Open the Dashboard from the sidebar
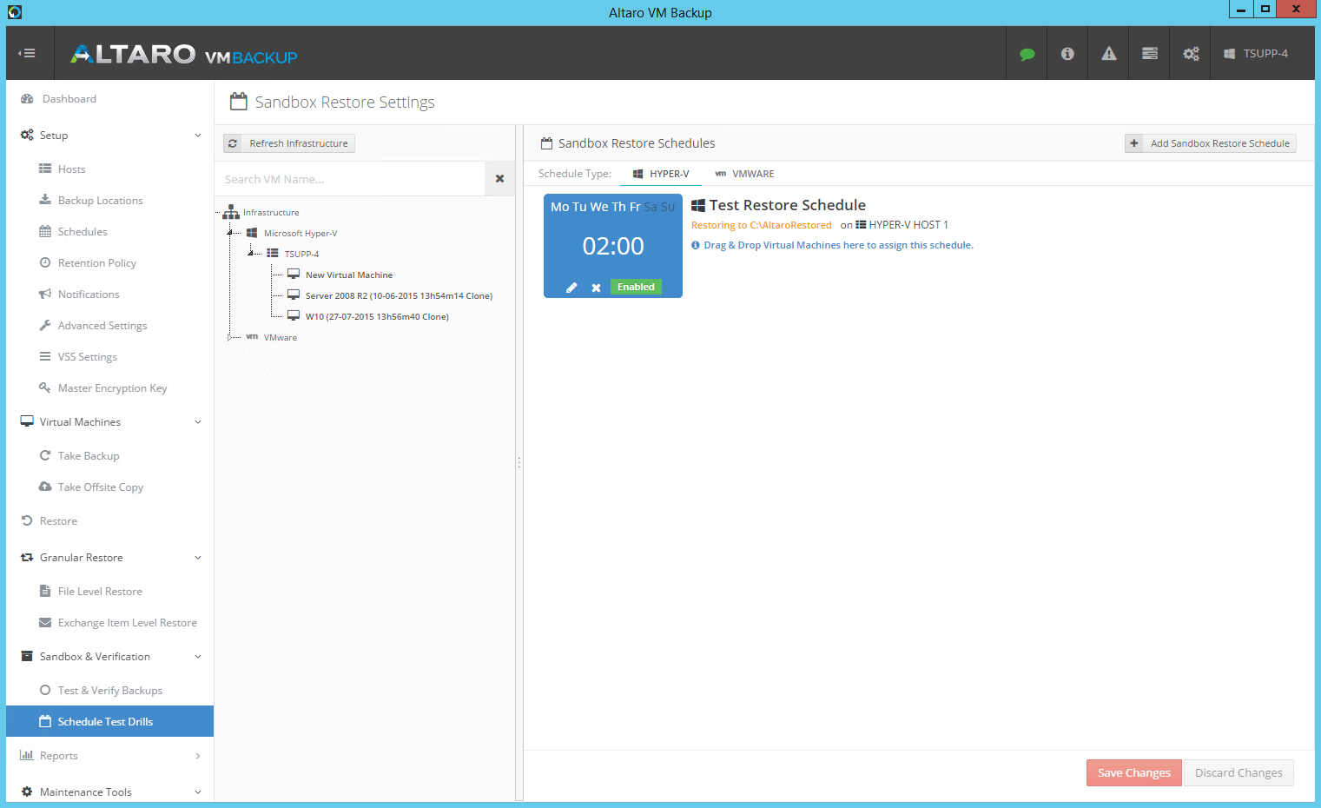The image size is (1321, 808). pos(69,98)
